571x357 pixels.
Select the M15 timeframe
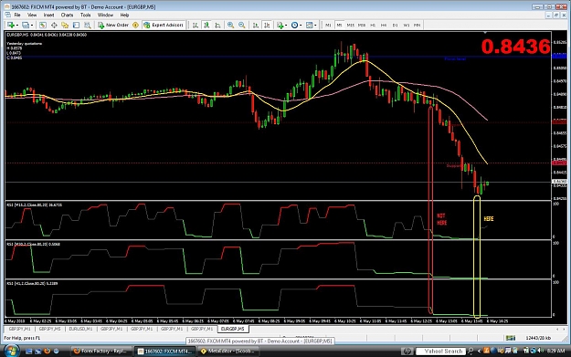[x=350, y=26]
